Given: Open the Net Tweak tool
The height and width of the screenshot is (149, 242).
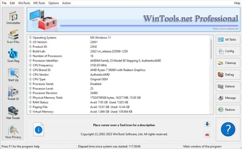Looking at the screenshot, I should pos(13,113).
